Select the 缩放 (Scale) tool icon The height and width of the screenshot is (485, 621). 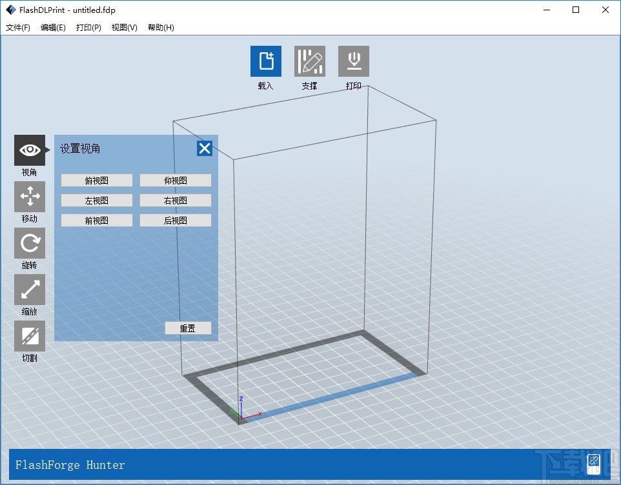point(30,290)
